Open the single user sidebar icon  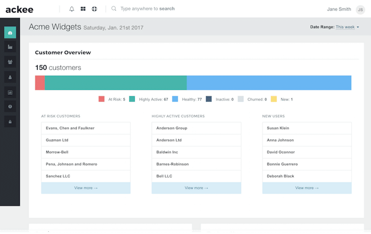click(10, 77)
